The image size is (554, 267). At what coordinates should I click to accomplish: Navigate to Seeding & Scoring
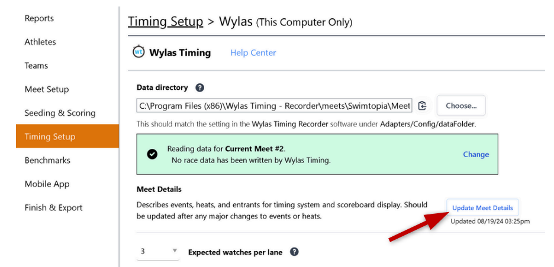(60, 113)
